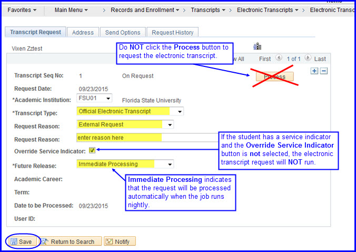Click the 'enter reason here' text field

[147, 138]
